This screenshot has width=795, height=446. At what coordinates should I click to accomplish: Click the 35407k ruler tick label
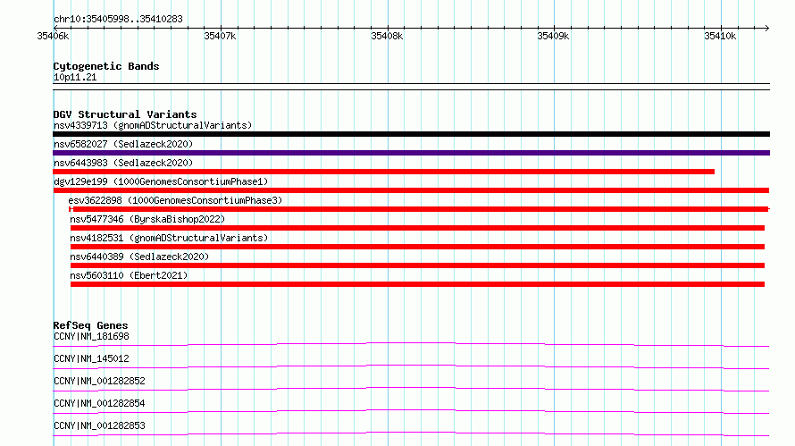coord(220,36)
